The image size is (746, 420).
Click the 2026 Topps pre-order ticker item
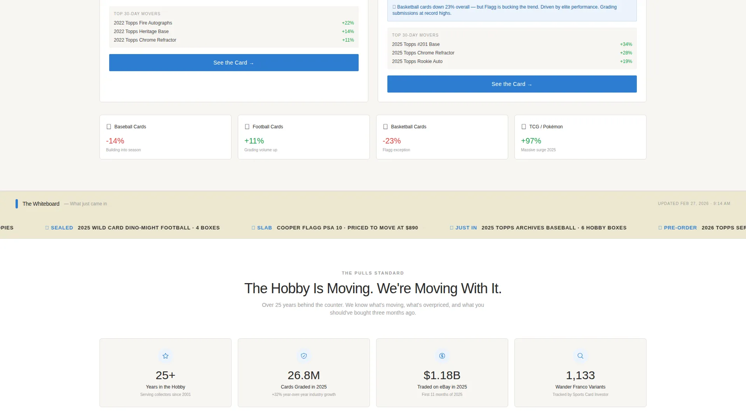702,228
